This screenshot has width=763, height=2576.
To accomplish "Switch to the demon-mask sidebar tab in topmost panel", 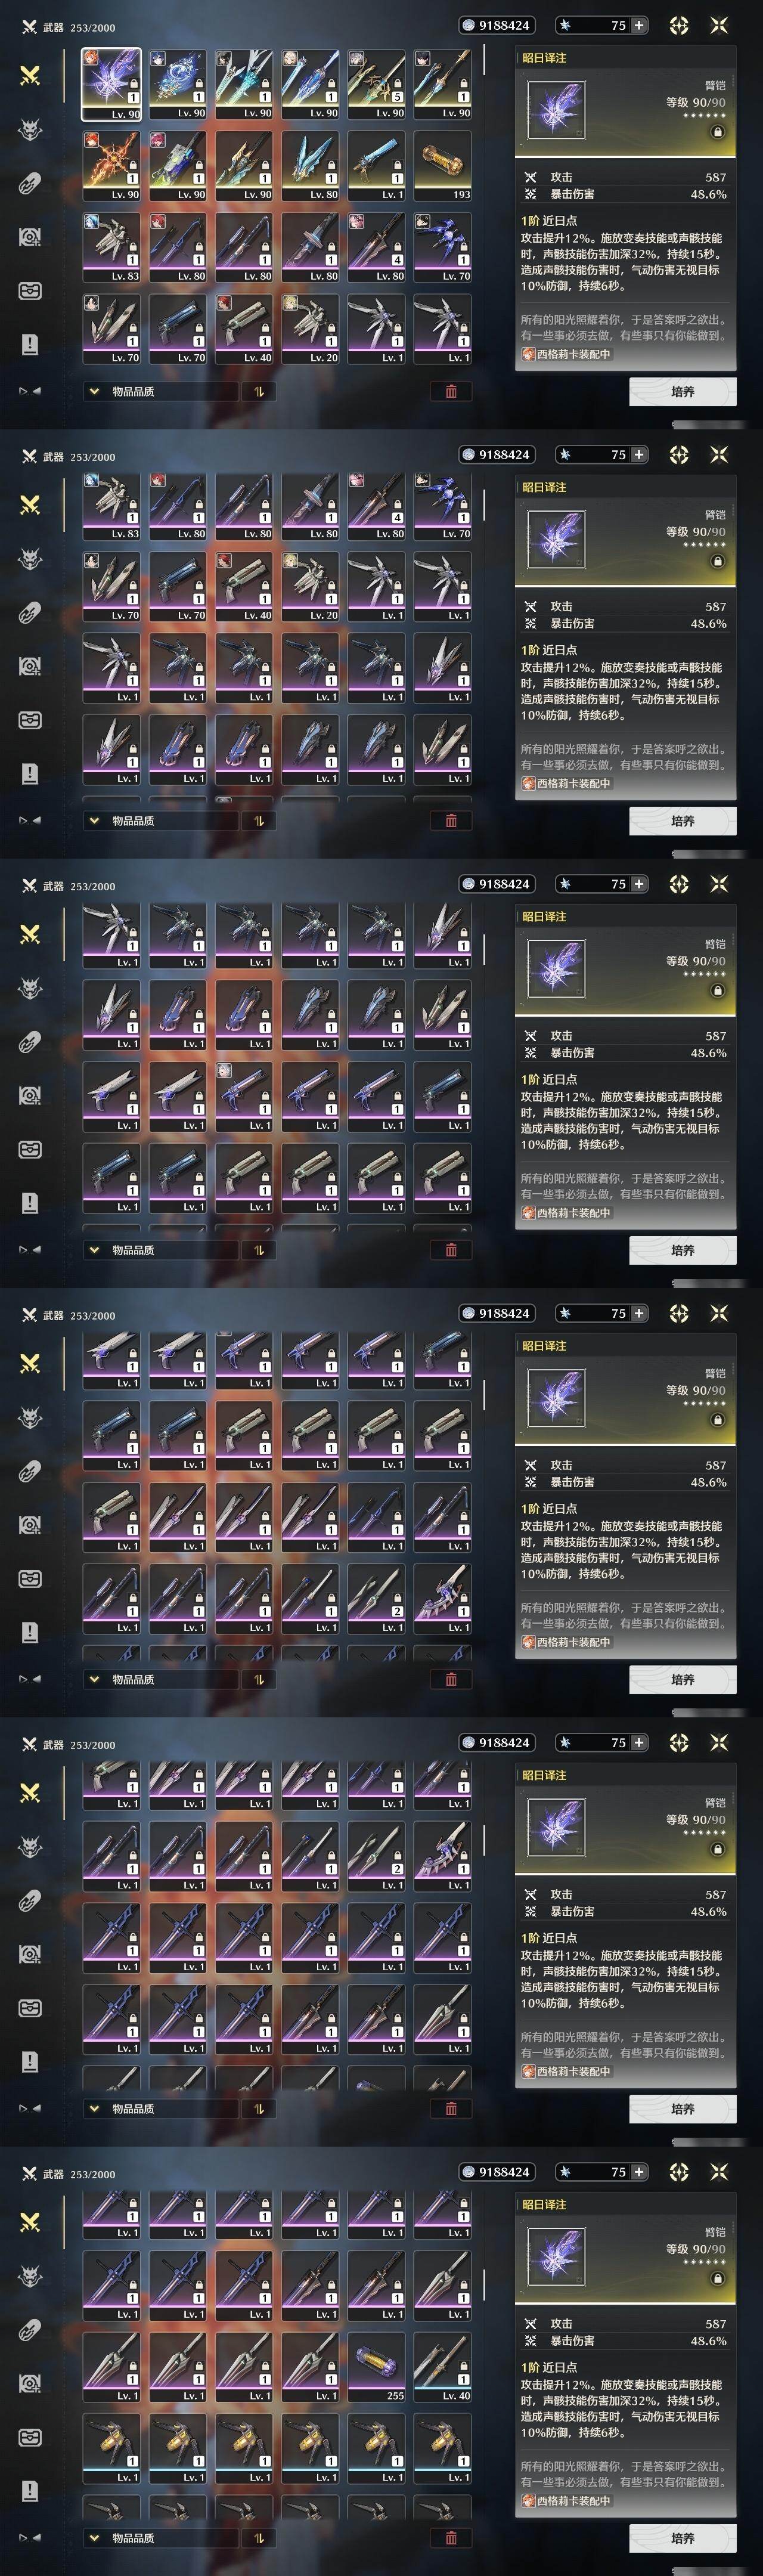I will click(x=30, y=130).
